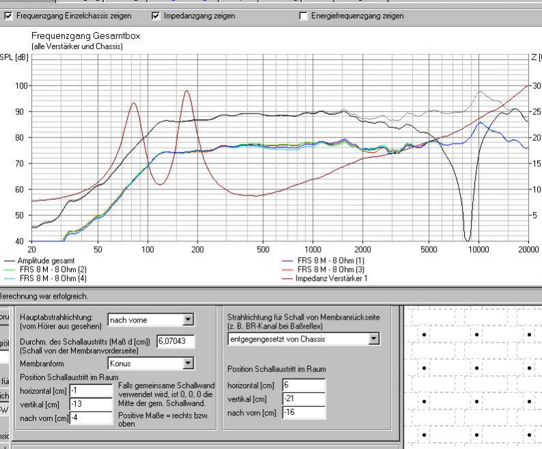Click the Schallaustritt diameter field with 6,07043
This screenshot has width=542, height=449.
[x=176, y=341]
